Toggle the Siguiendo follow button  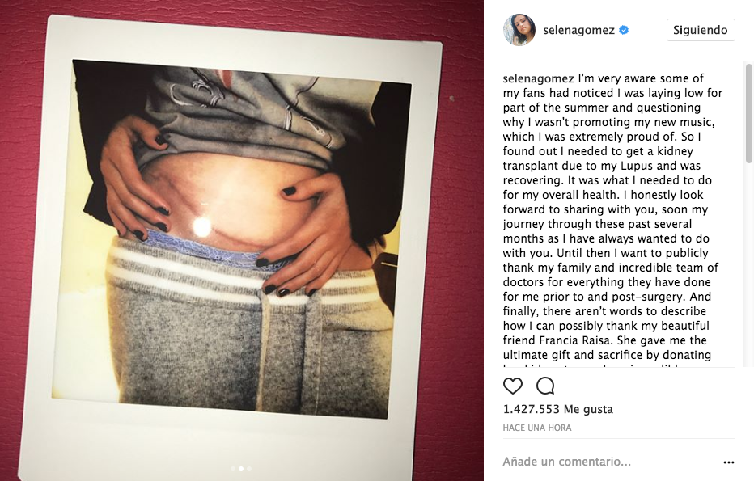pos(700,30)
